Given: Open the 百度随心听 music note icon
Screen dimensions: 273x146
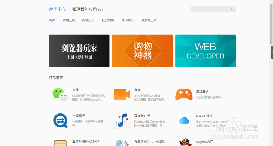Looking at the screenshot, I should (x=122, y=120).
